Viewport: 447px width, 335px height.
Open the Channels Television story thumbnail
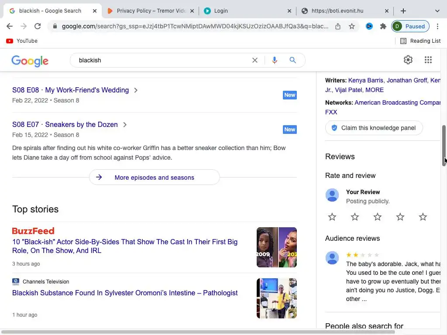tap(276, 298)
